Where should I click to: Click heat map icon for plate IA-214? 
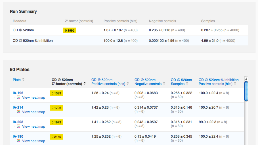click(x=18, y=112)
